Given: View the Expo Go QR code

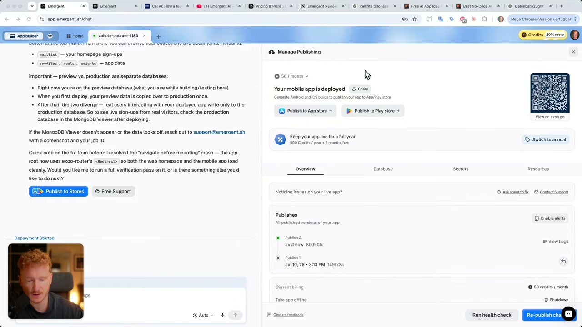Looking at the screenshot, I should point(550,93).
